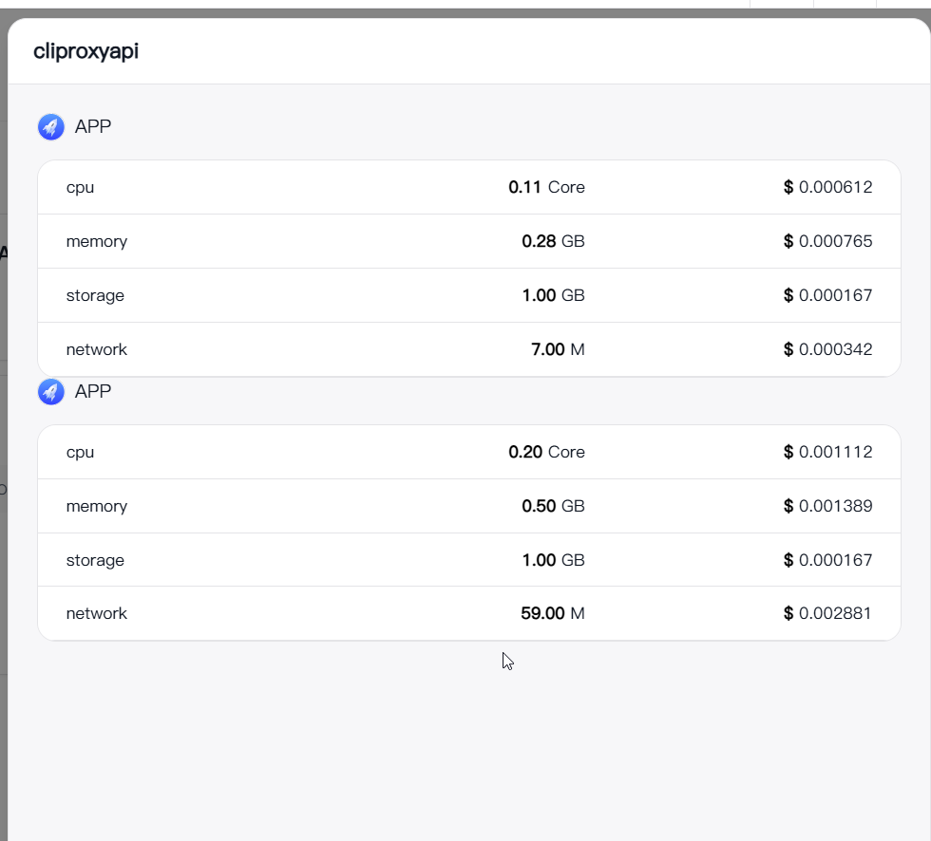Click the dollar sign beside 0.001389
Viewport: 931px width, 841px height.
(x=788, y=506)
